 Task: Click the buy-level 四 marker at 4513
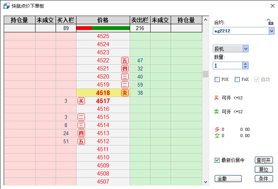tap(81, 133)
